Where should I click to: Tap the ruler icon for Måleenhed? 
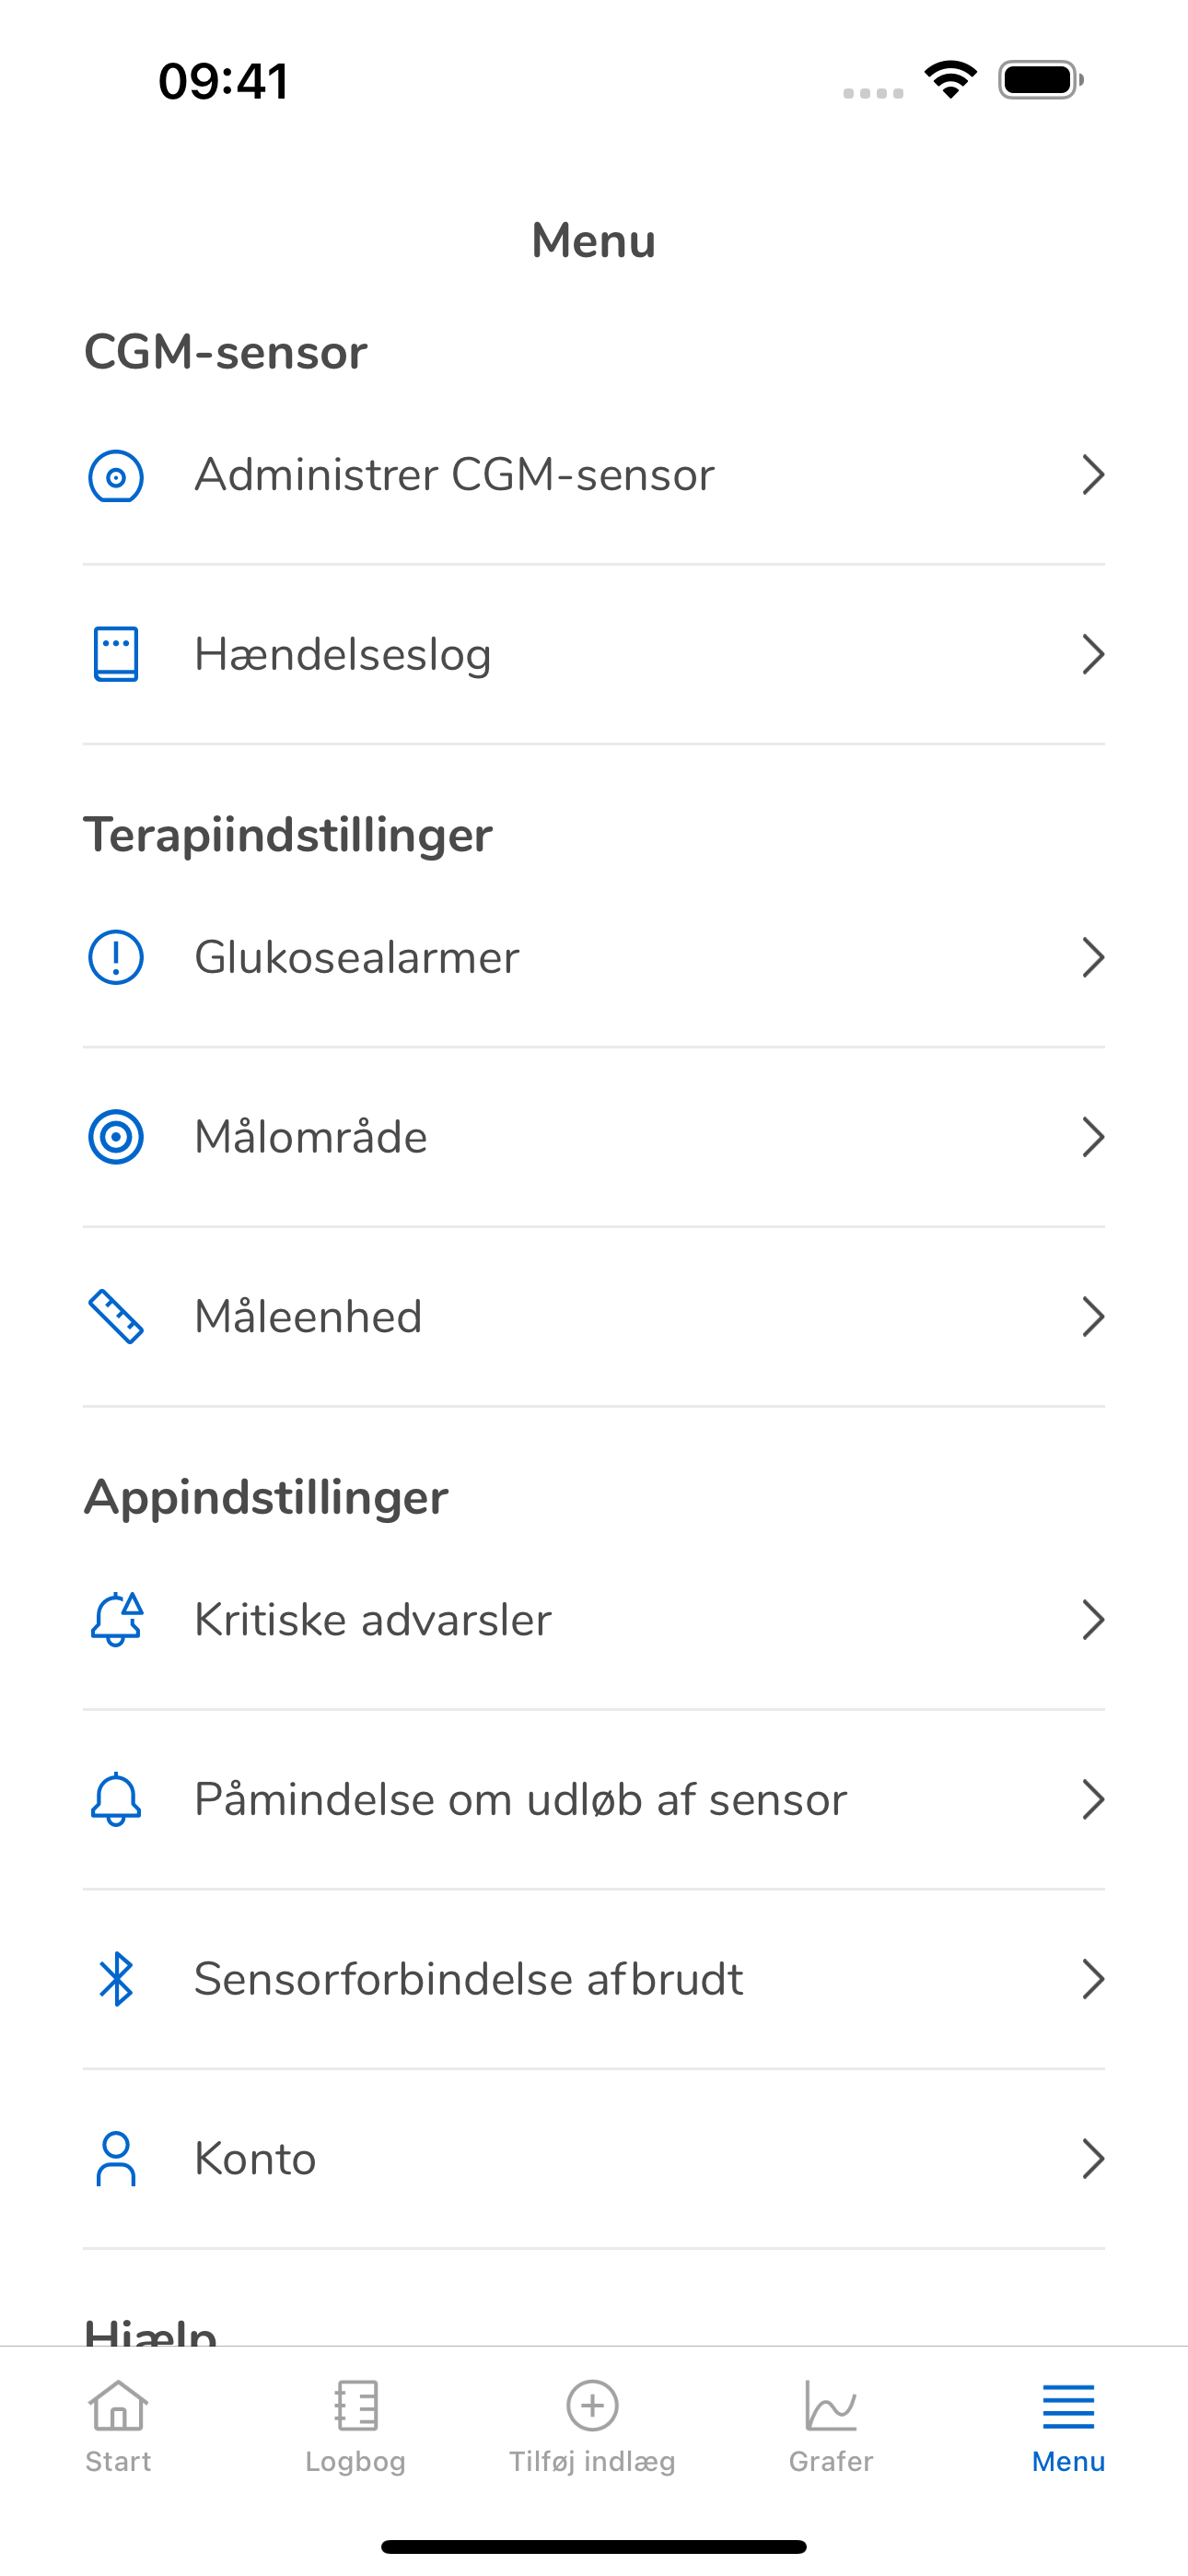tap(116, 1317)
